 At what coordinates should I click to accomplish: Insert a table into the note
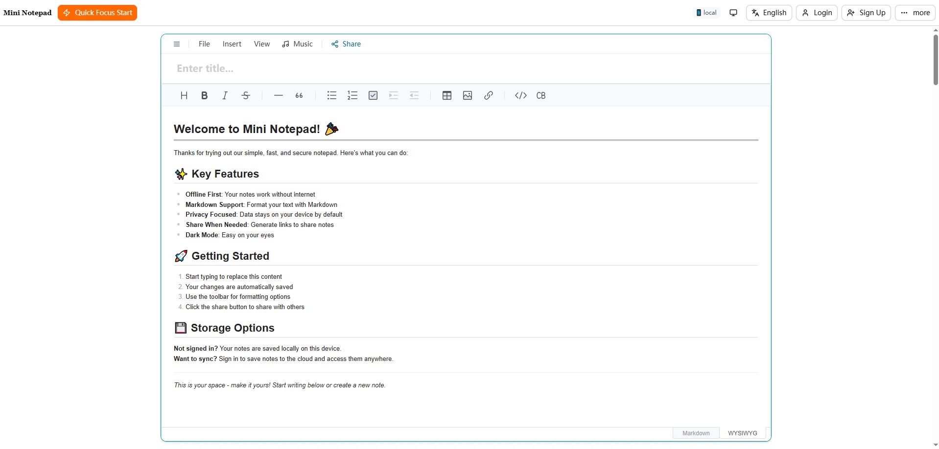tap(446, 95)
